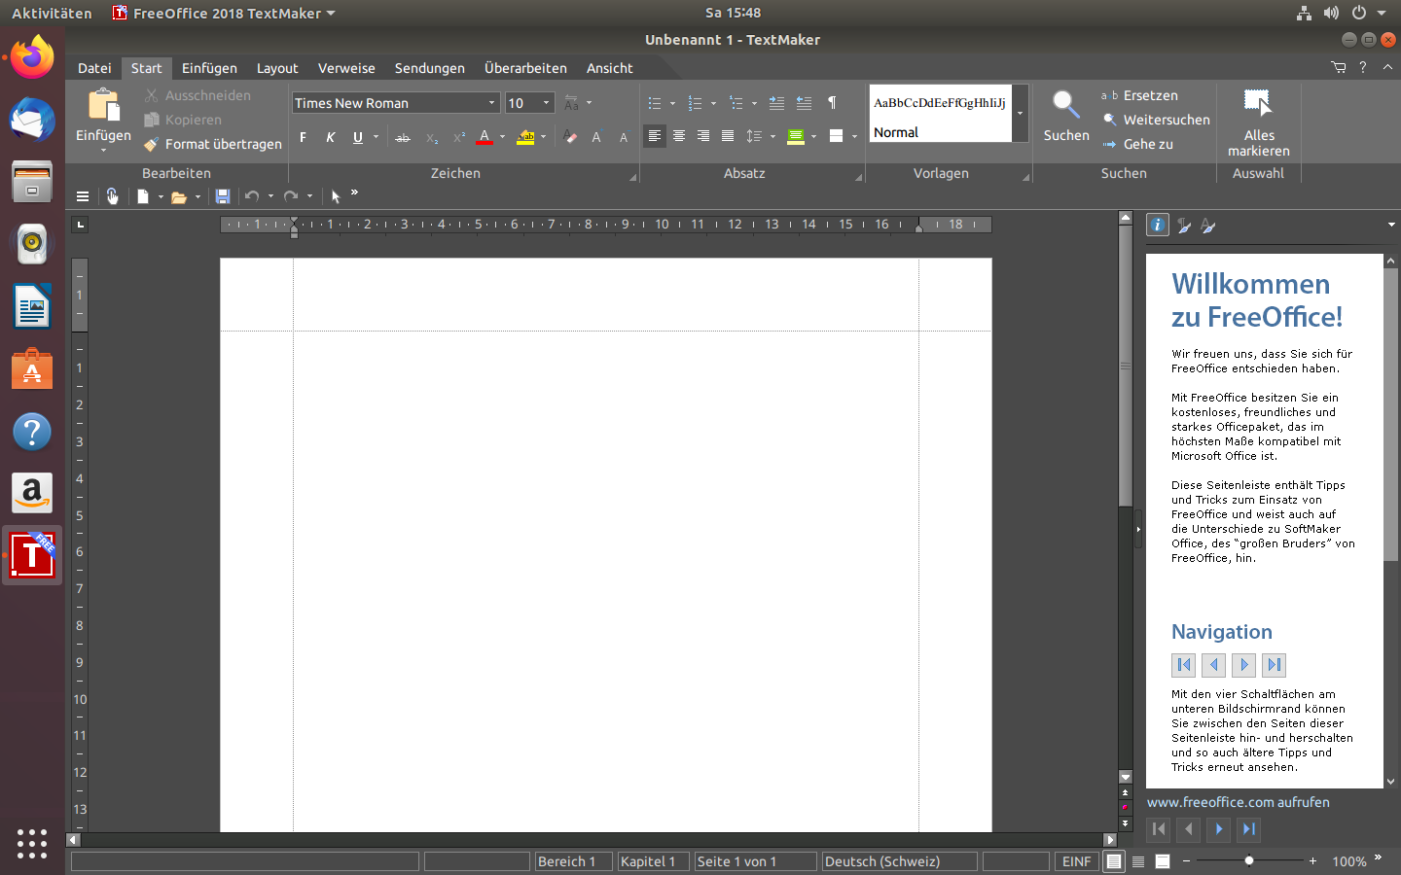Viewport: 1401px width, 875px height.
Task: Create new document from quick toolbar
Action: click(143, 196)
